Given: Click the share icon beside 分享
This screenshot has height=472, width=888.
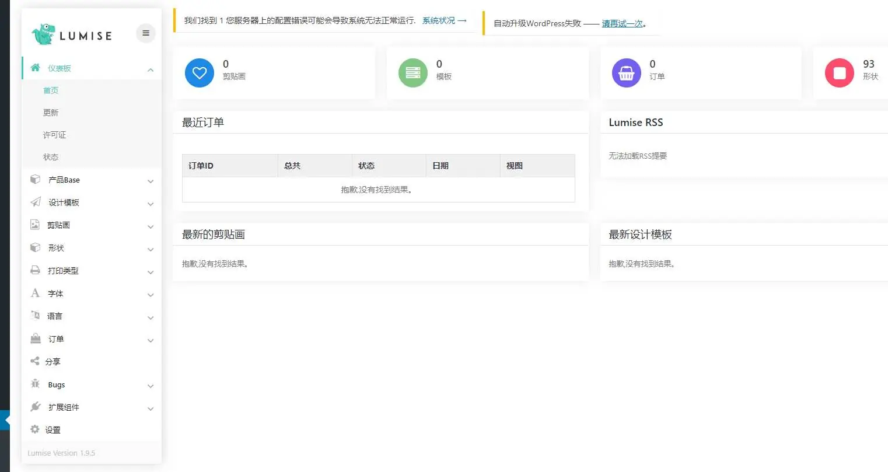Looking at the screenshot, I should tap(34, 361).
